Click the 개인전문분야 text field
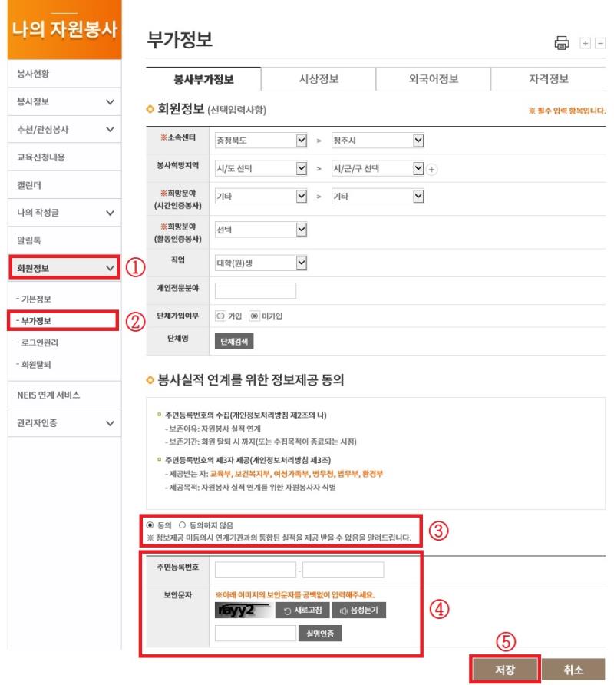Image resolution: width=614 pixels, height=685 pixels. point(255,290)
